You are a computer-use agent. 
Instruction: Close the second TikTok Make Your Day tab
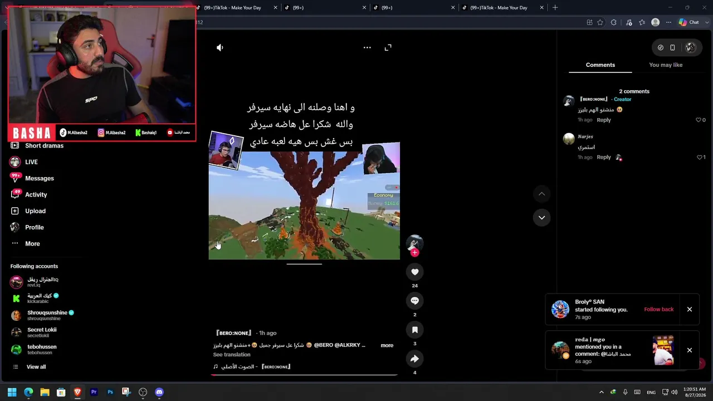pyautogui.click(x=542, y=8)
